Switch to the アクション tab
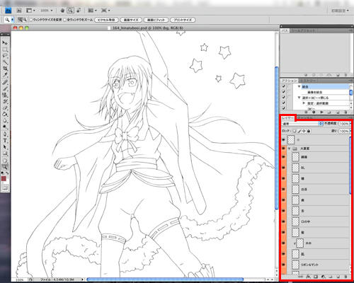 (x=289, y=81)
